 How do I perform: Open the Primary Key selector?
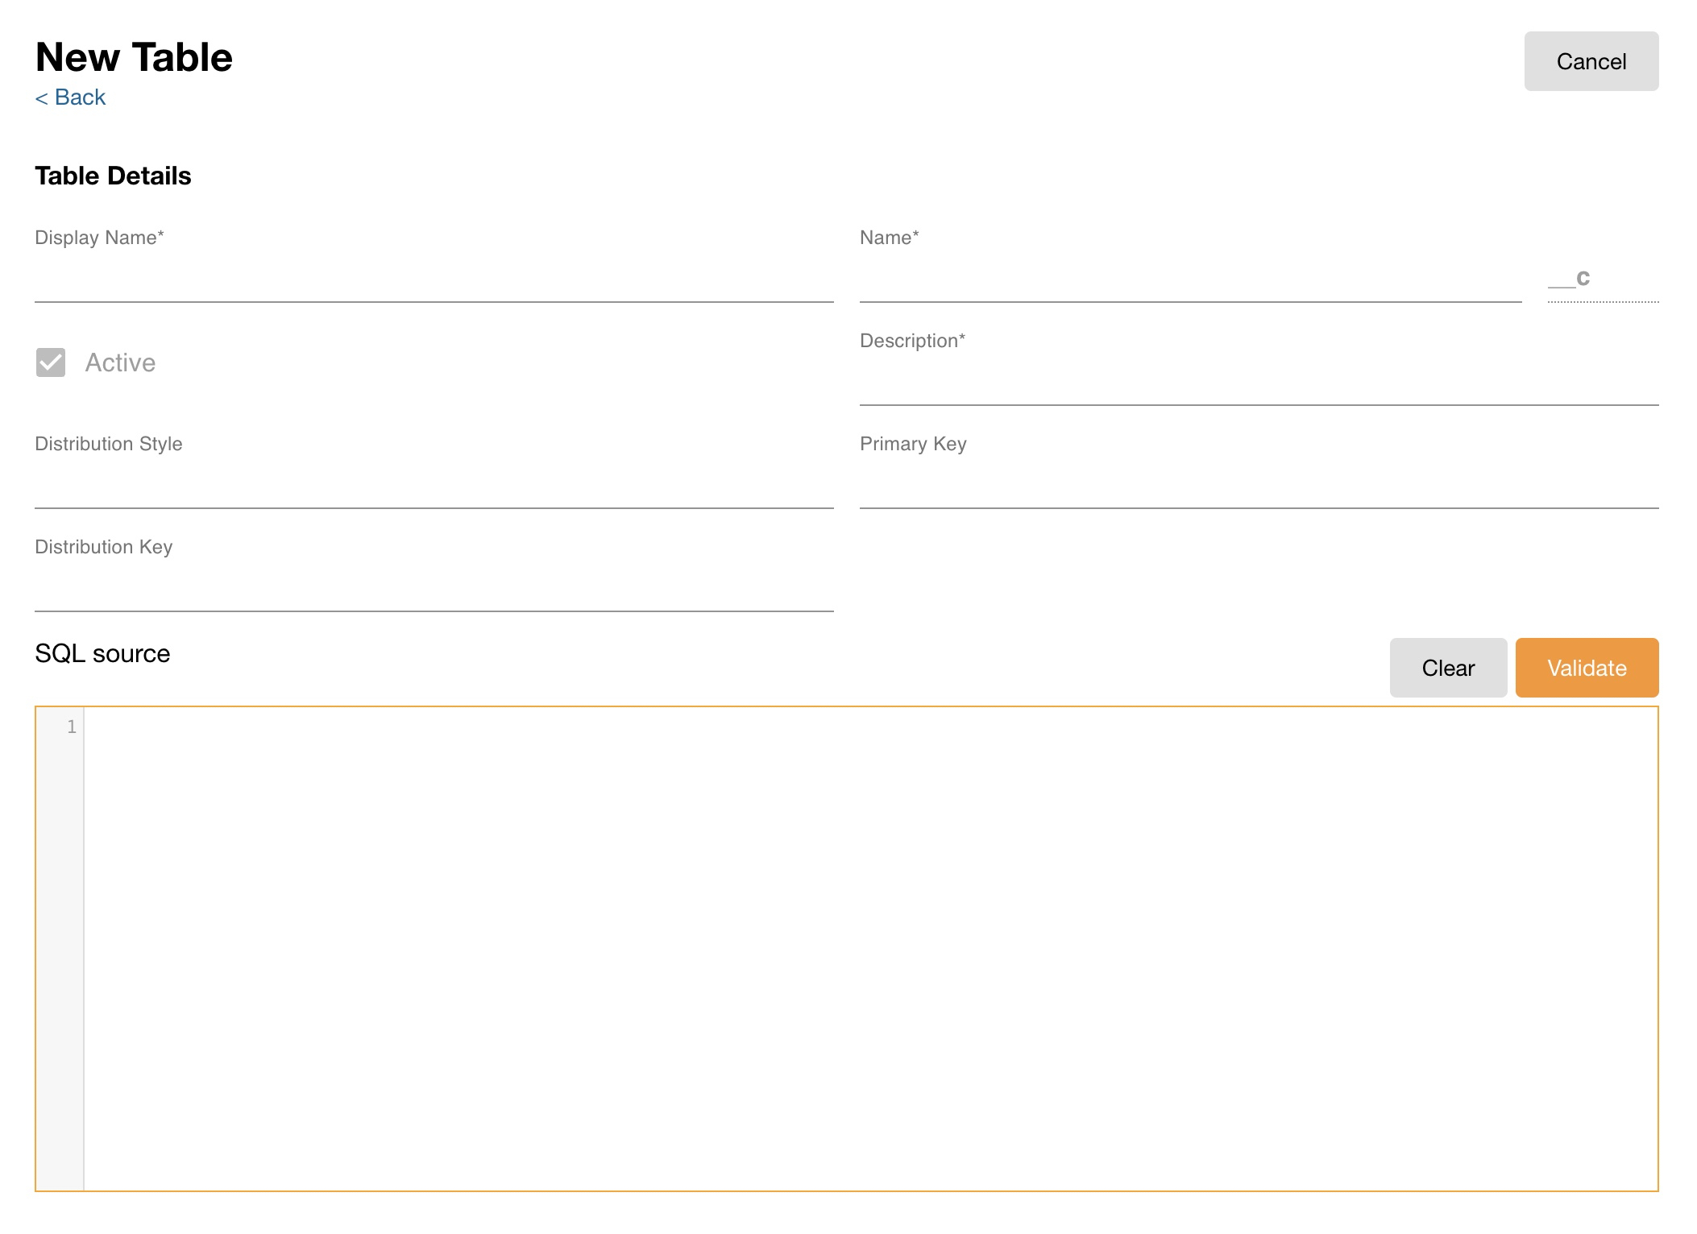tap(1258, 487)
